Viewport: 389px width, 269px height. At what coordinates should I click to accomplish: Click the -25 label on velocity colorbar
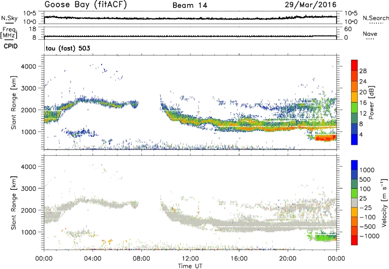tap(366, 208)
